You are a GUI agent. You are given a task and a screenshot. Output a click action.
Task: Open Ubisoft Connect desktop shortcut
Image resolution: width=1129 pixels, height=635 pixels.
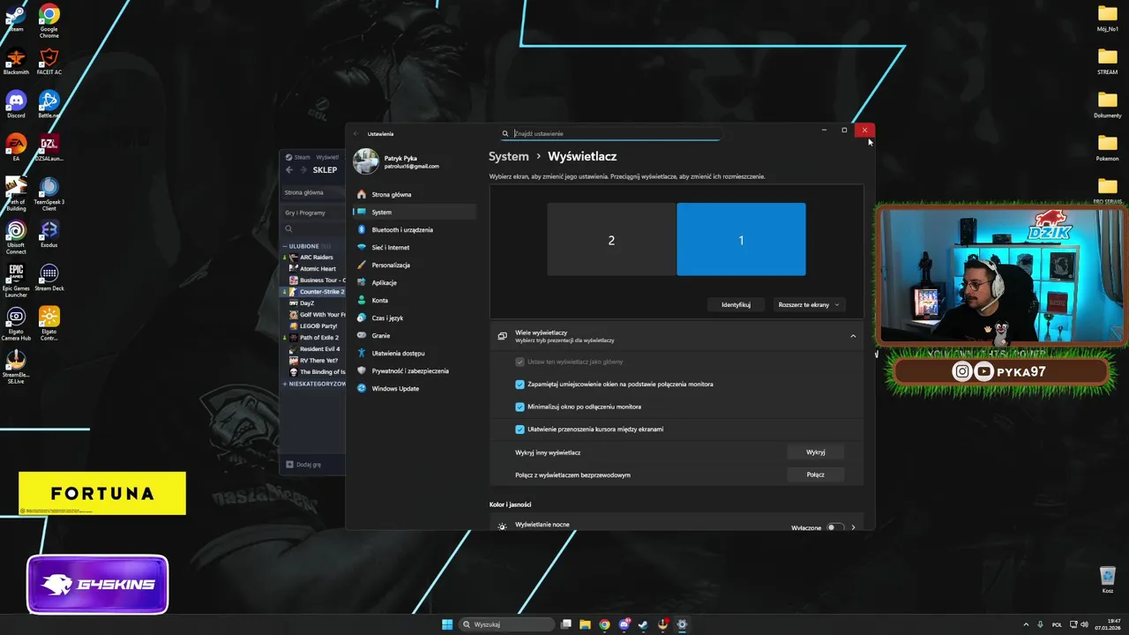16,237
